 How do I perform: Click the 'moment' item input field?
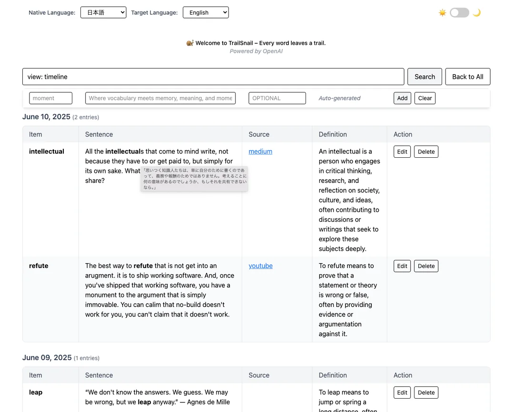point(50,98)
